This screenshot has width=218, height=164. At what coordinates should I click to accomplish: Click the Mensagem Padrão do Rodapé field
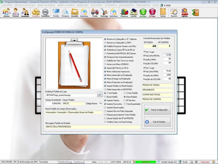(x=93, y=127)
